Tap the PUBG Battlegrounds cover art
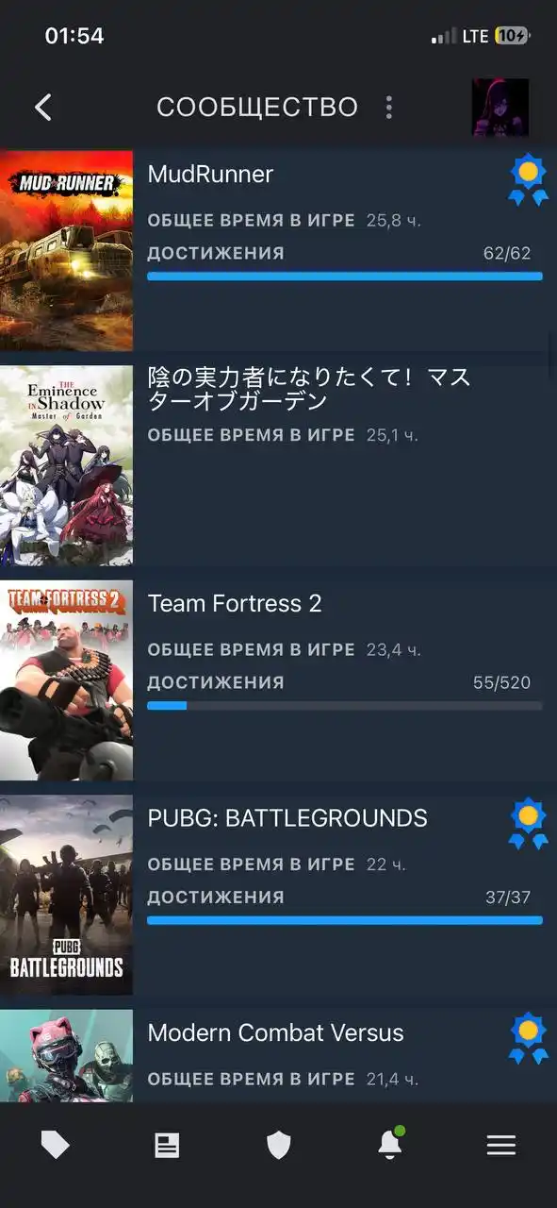 (66, 895)
